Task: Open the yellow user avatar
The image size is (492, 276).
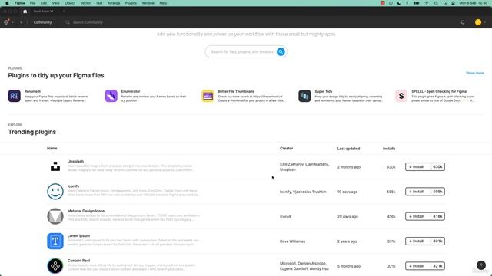Action: pos(478,22)
